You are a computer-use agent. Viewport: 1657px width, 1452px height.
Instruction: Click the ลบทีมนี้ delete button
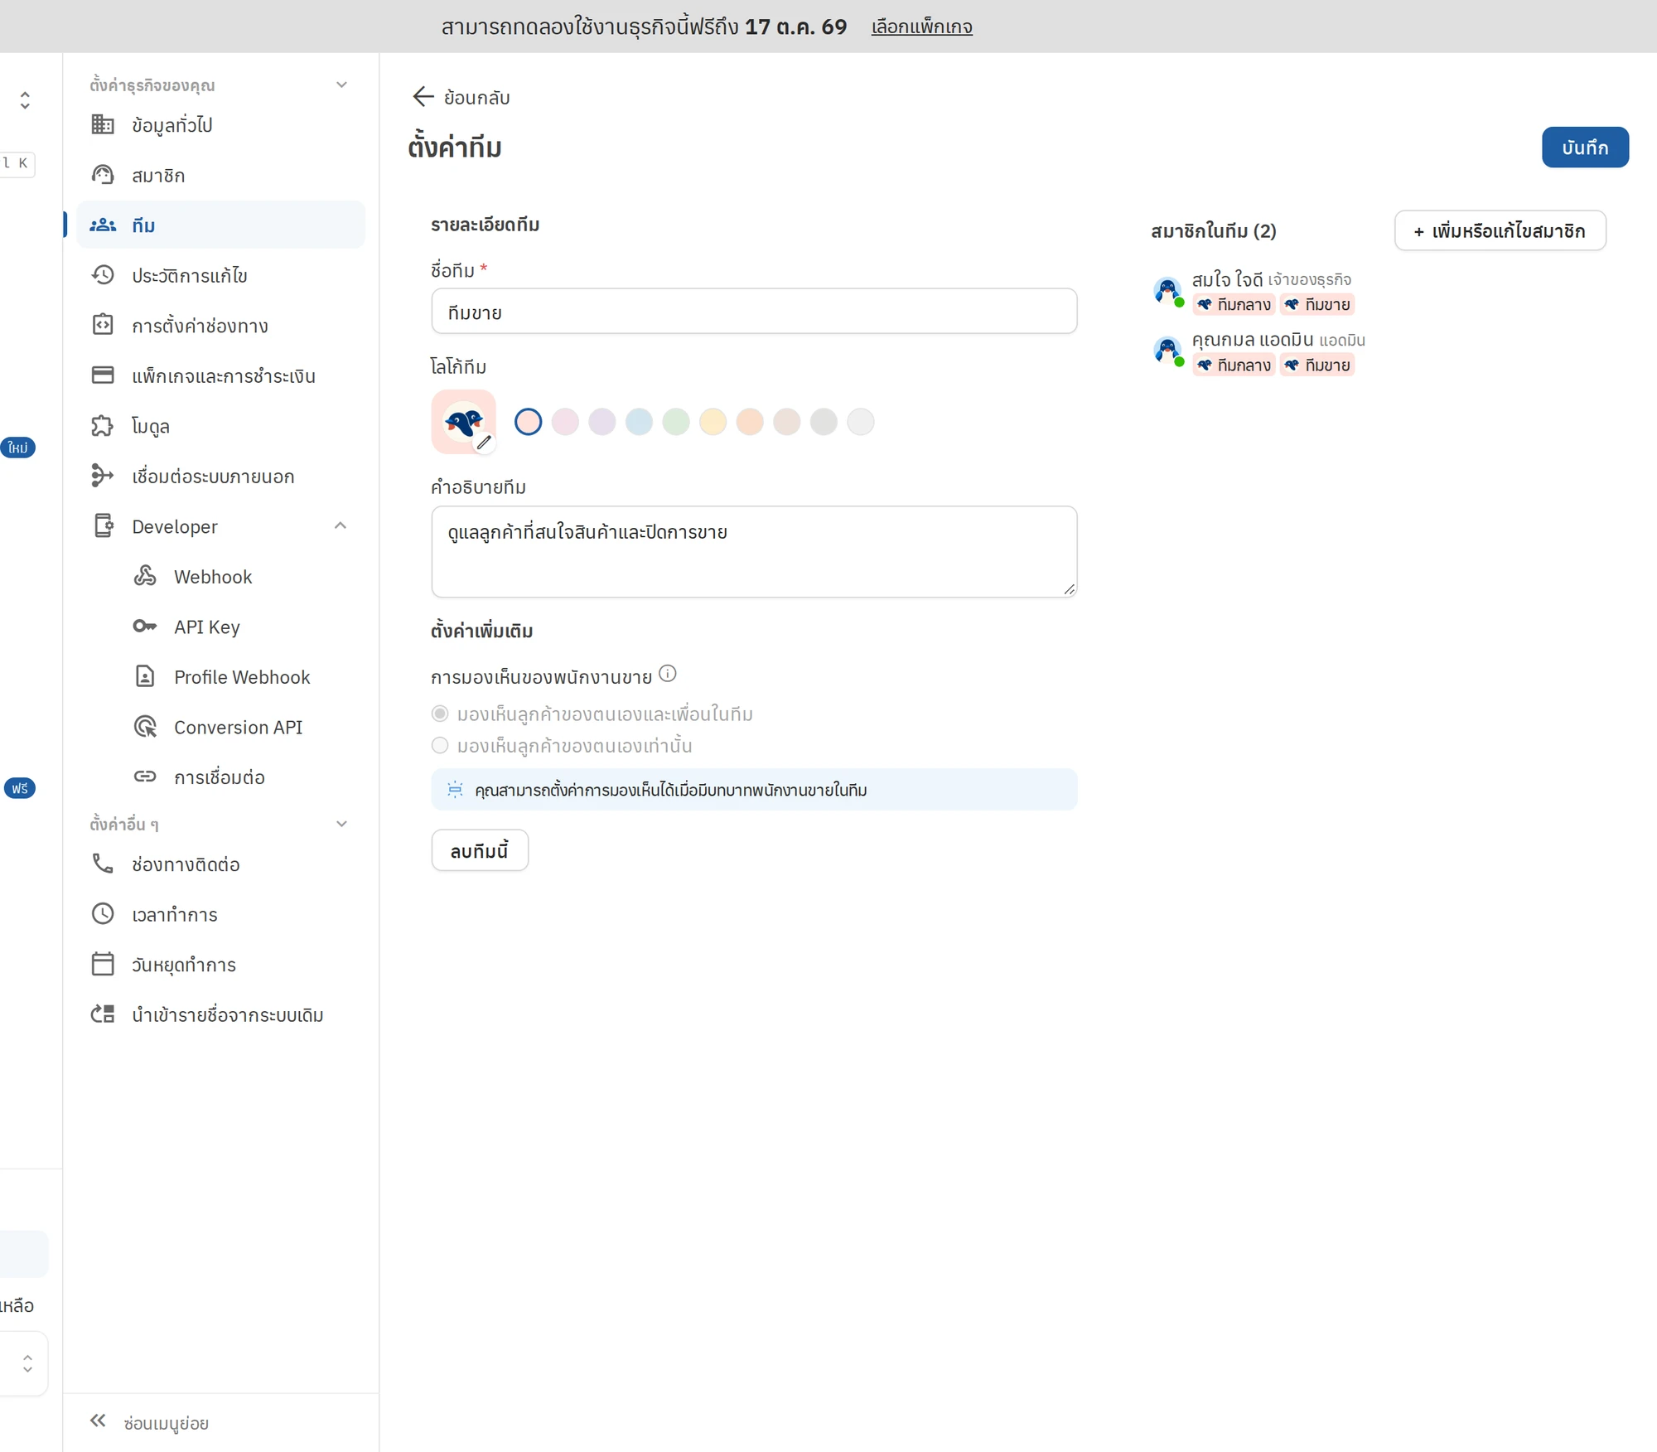click(480, 850)
